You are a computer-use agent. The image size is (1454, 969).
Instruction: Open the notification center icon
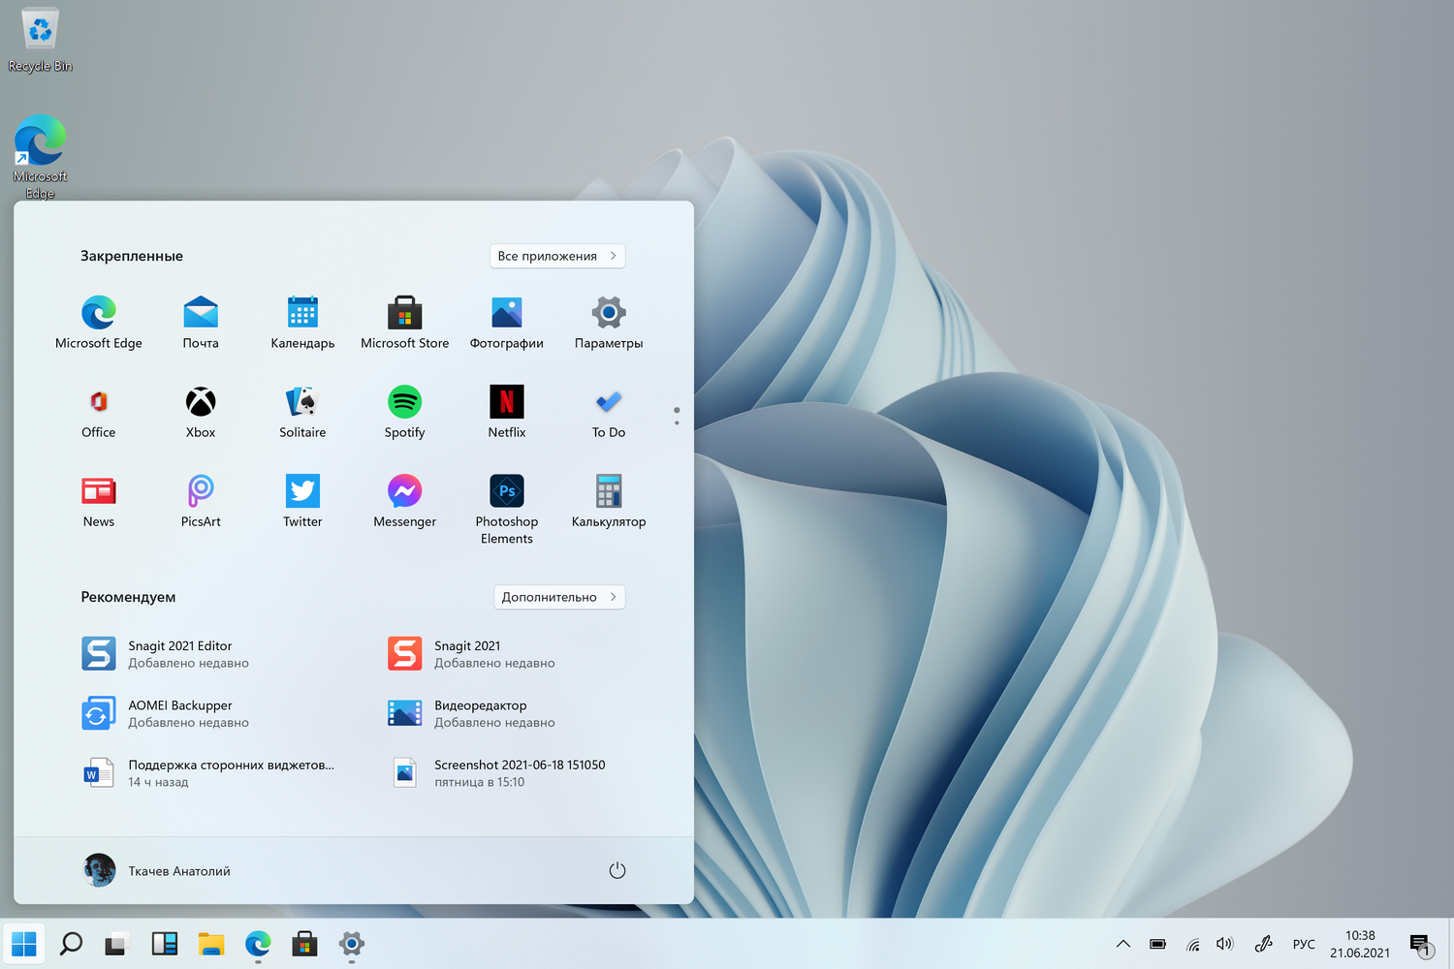coord(1421,944)
